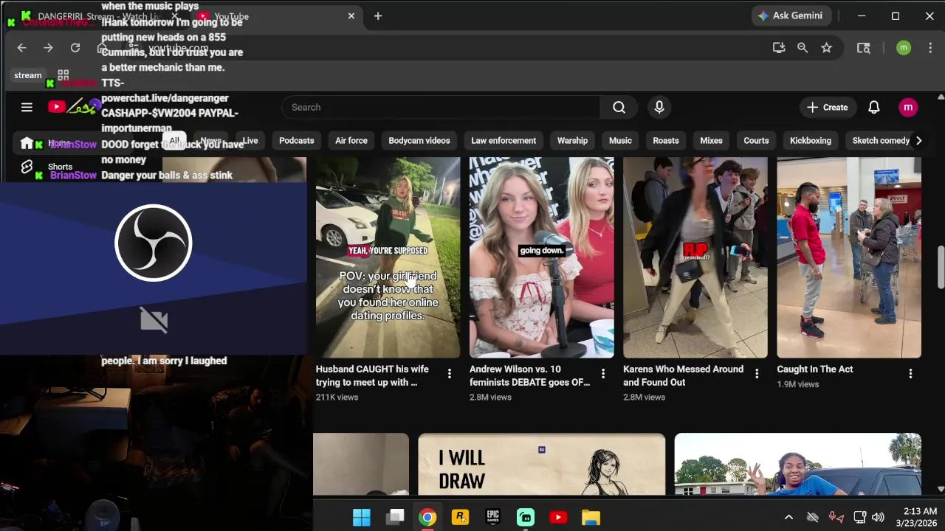Open the 'Karens Who Messed Around' short thumbnail
Viewport: 945px width, 531px height.
coord(695,257)
